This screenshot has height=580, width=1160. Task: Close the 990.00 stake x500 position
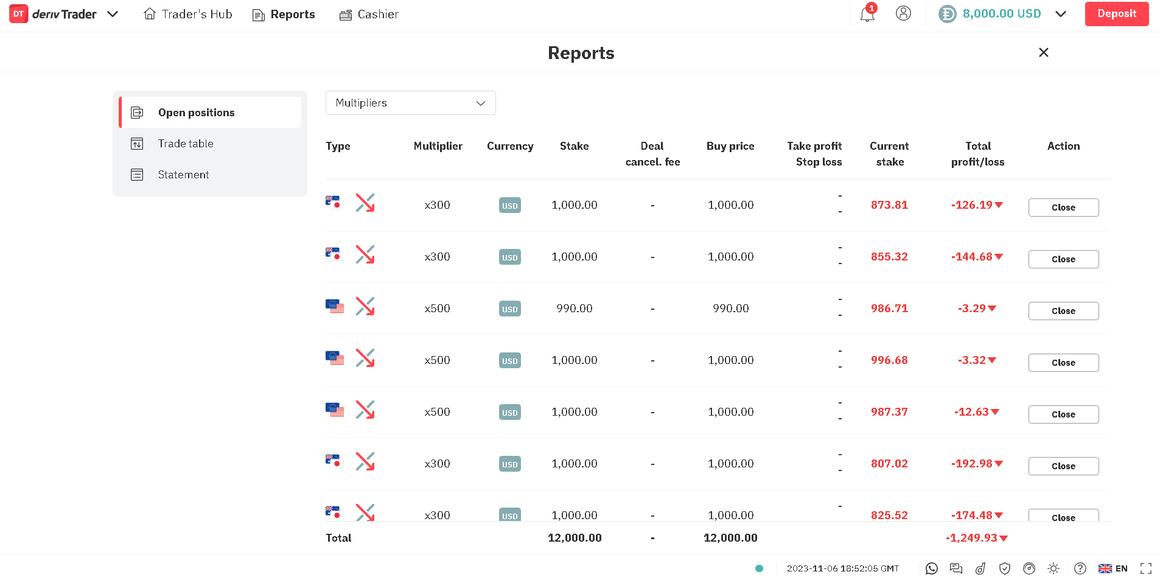[1063, 311]
